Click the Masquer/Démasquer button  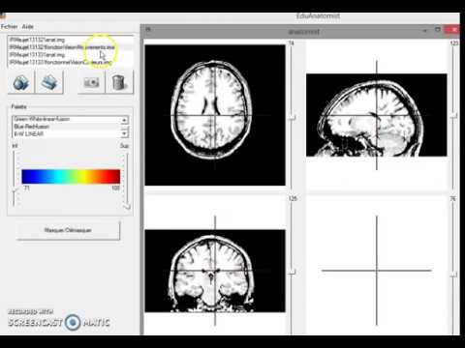(x=68, y=230)
